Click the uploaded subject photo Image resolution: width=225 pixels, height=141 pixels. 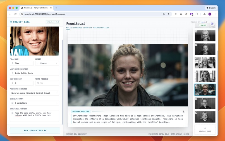(x=34, y=41)
